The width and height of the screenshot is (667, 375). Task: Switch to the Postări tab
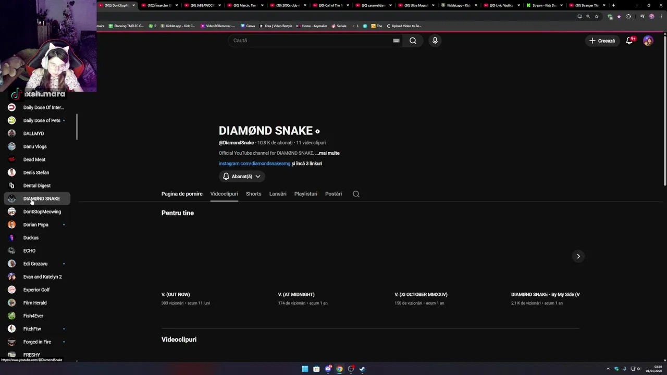pyautogui.click(x=333, y=194)
